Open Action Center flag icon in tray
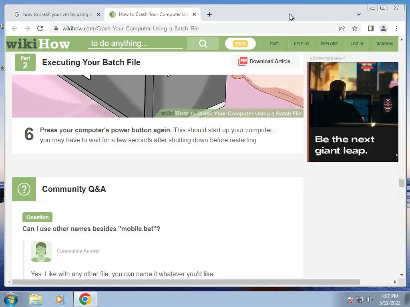The height and width of the screenshot is (307, 410). coord(350,299)
